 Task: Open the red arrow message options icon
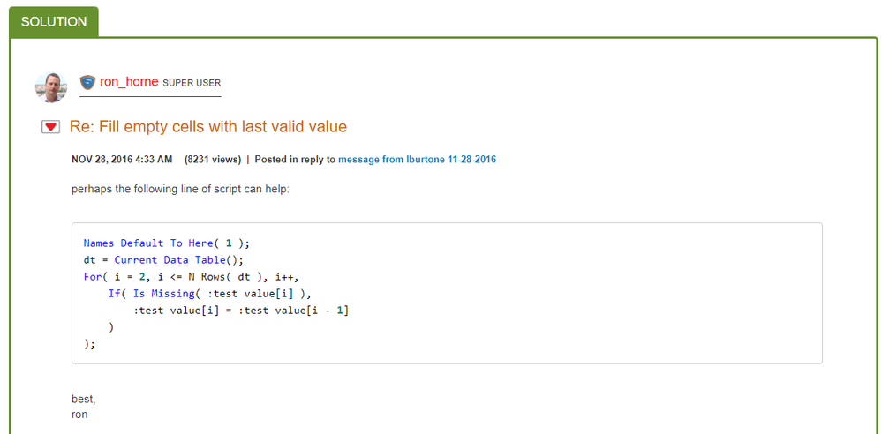[51, 127]
